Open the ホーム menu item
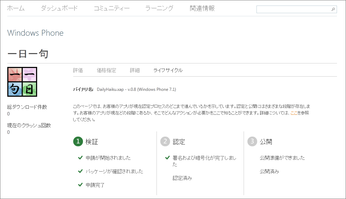Viewport: 346px width, 199px height. pos(16,8)
